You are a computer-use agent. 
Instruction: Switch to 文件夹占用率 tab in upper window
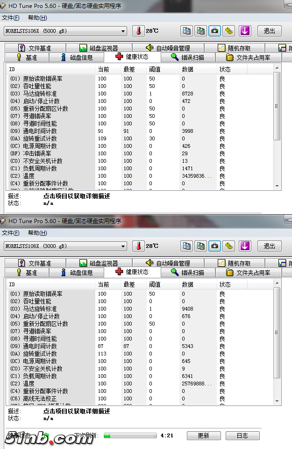click(248, 57)
